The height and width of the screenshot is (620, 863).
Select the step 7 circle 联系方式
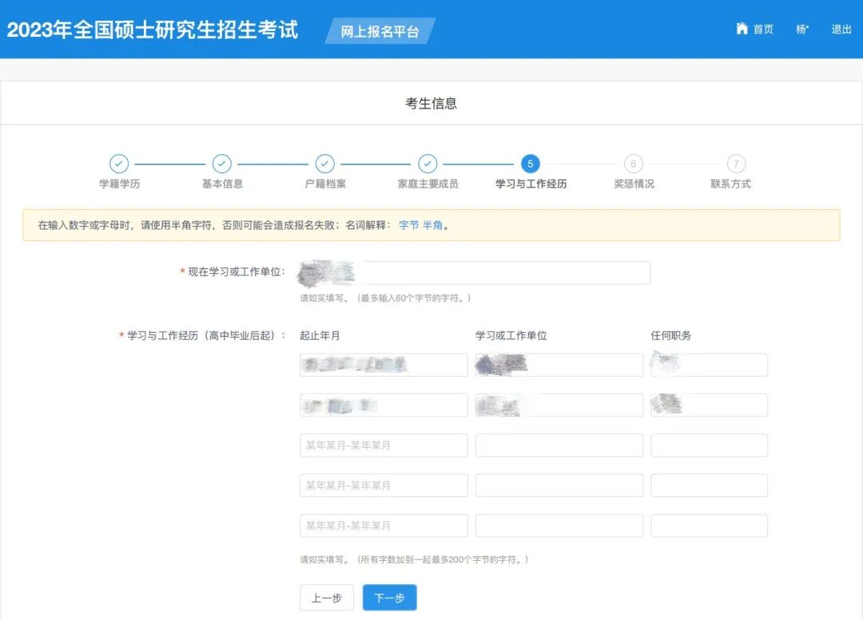click(x=737, y=164)
